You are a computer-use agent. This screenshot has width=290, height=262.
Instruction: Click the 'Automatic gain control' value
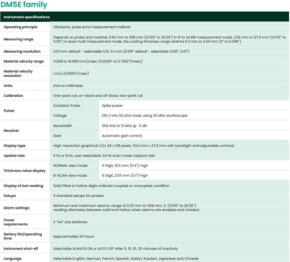coord(122,136)
